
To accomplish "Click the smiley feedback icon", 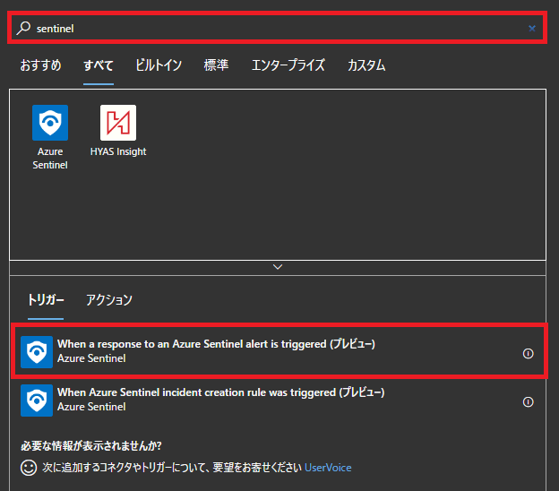I will [x=29, y=468].
